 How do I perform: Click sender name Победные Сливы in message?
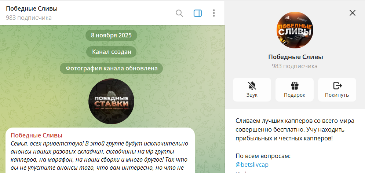click(x=37, y=135)
